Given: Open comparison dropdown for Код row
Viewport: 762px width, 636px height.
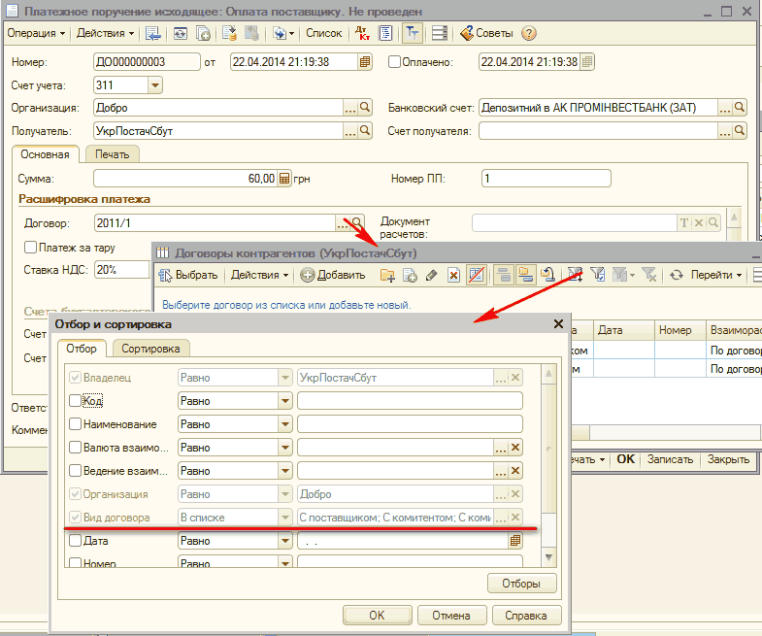Looking at the screenshot, I should click(284, 400).
